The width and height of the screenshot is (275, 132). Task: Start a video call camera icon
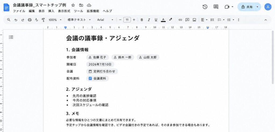pyautogui.click(x=227, y=7)
